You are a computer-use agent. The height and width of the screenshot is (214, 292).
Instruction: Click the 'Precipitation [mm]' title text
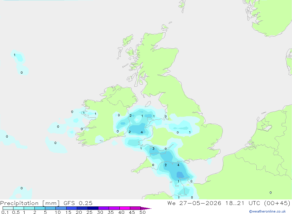click(x=30, y=203)
